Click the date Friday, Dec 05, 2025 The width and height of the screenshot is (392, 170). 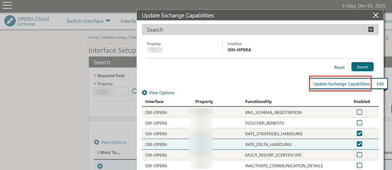[x=364, y=5]
